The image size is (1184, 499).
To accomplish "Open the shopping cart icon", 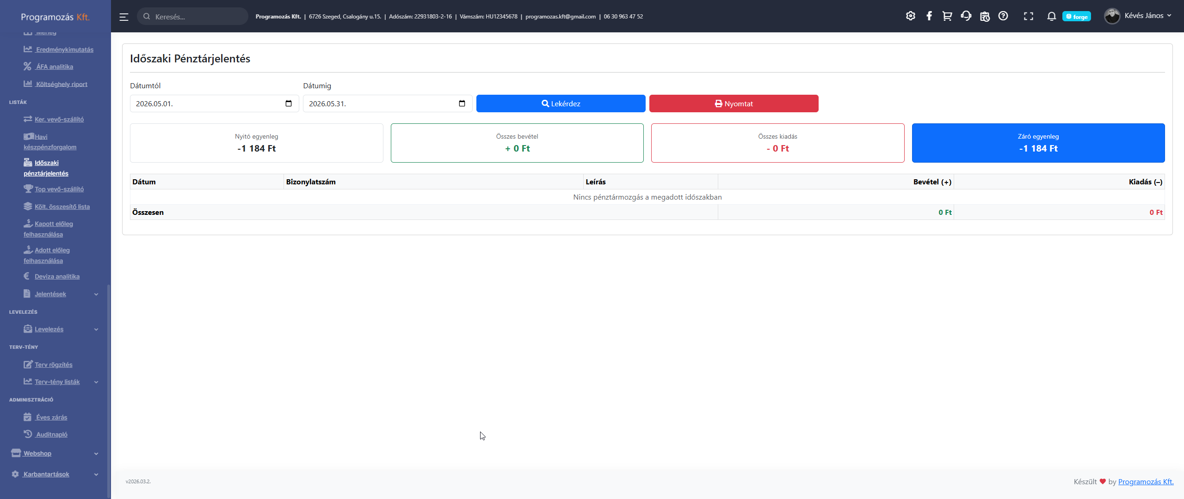I will click(x=947, y=16).
